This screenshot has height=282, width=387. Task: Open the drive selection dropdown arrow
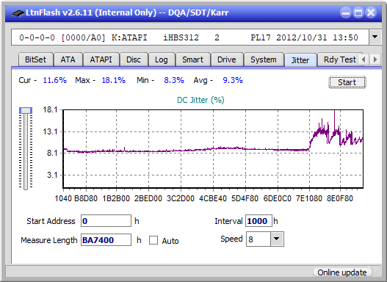375,37
